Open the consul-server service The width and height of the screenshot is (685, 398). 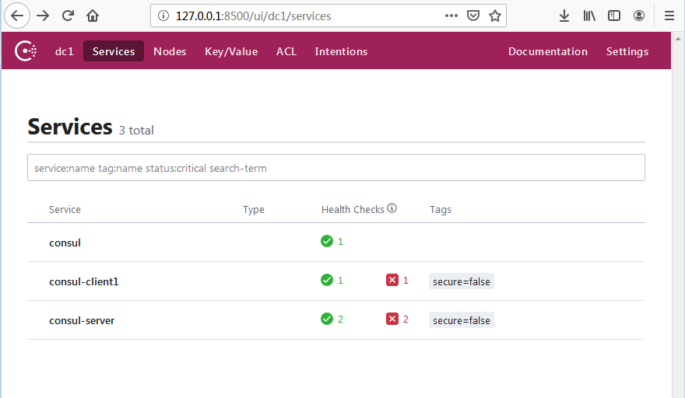(336, 320)
